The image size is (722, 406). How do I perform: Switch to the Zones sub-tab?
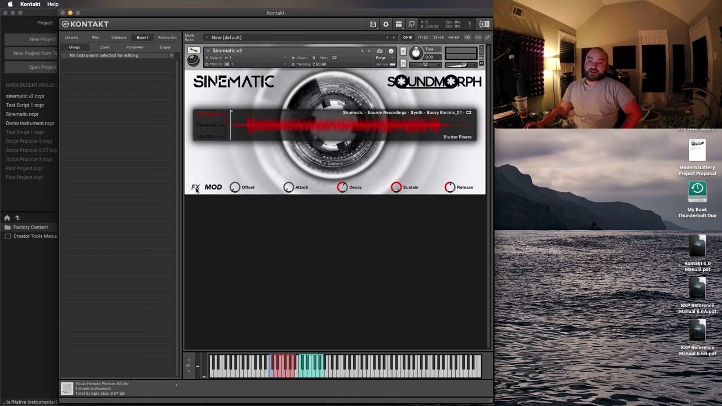click(105, 47)
